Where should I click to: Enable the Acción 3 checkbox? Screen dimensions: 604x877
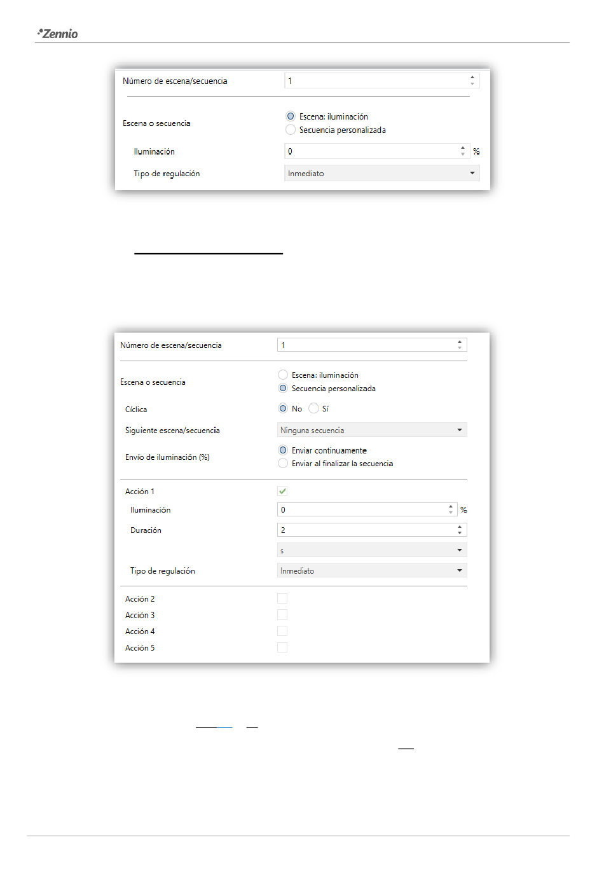tap(282, 615)
